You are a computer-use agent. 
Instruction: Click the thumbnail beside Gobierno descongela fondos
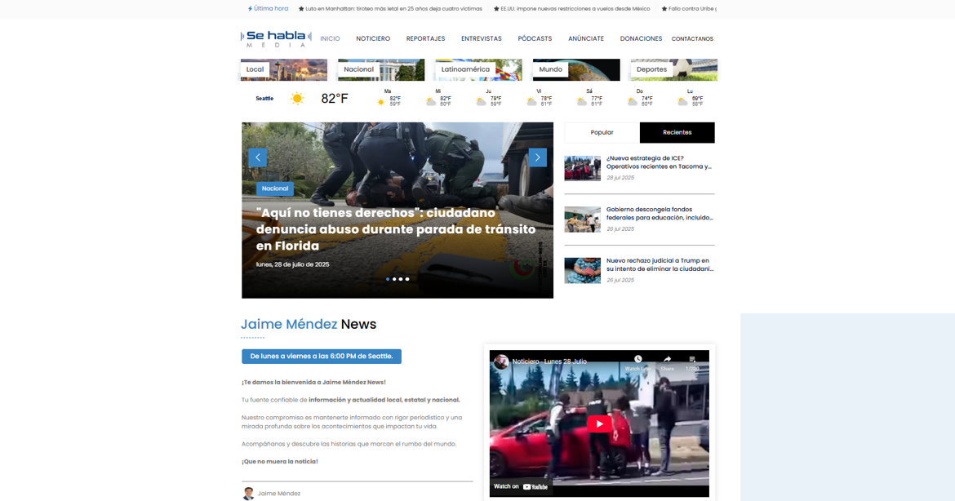tap(582, 219)
